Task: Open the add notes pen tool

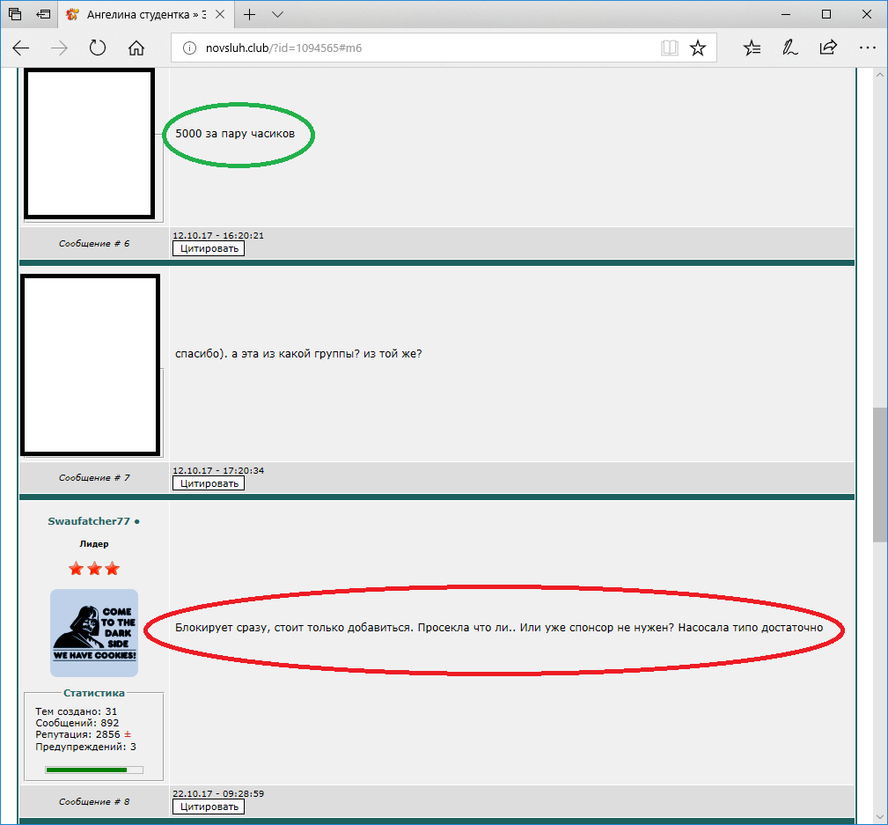Action: 790,48
